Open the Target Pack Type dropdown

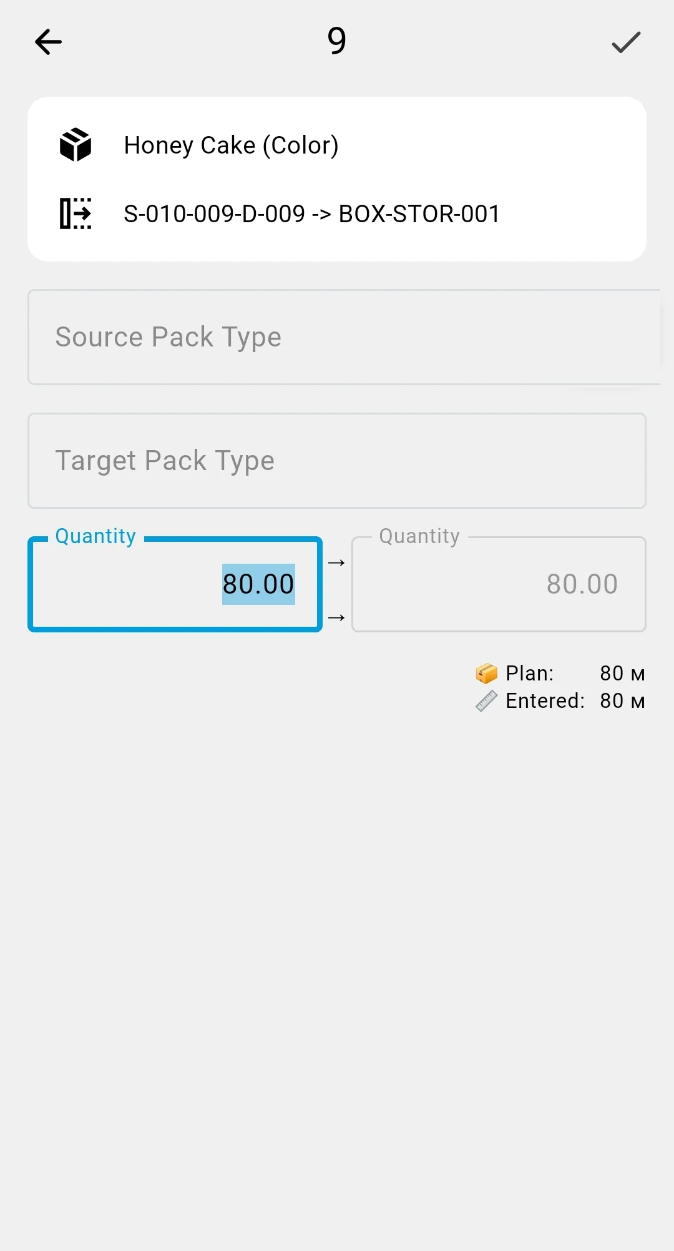pos(337,461)
